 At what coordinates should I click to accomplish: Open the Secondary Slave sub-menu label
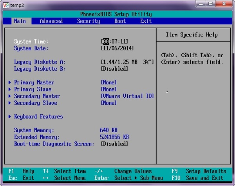36,103
